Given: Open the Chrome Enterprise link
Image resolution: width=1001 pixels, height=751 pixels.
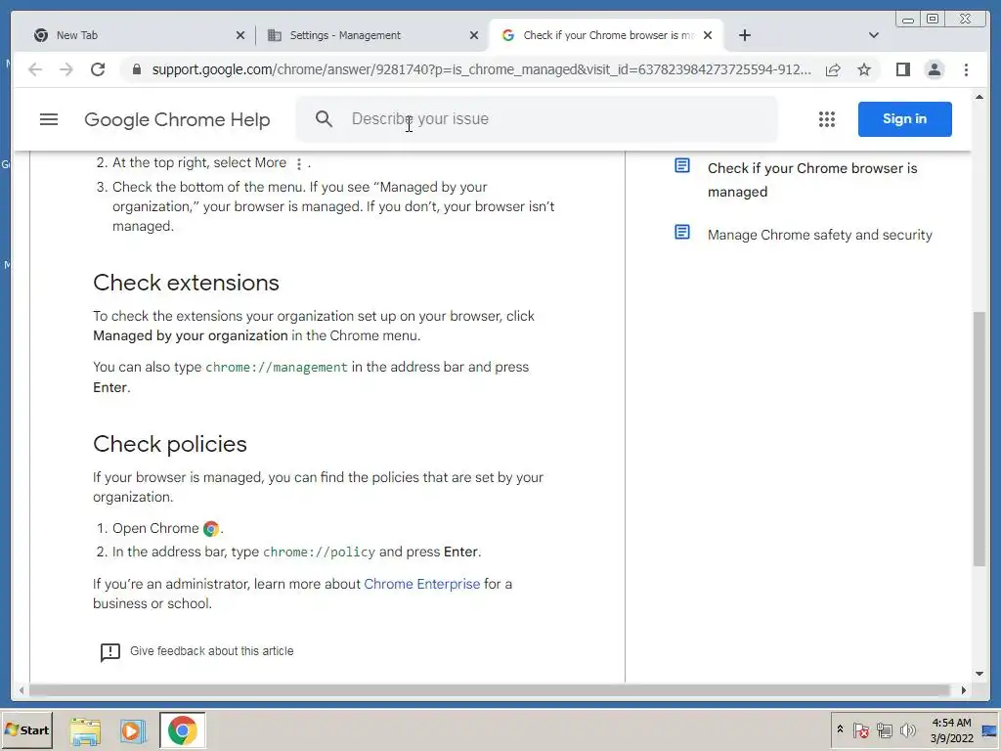Looking at the screenshot, I should 422,584.
